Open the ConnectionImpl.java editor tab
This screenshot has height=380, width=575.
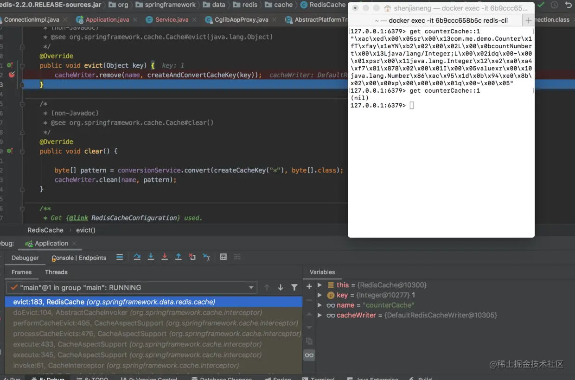coord(32,20)
